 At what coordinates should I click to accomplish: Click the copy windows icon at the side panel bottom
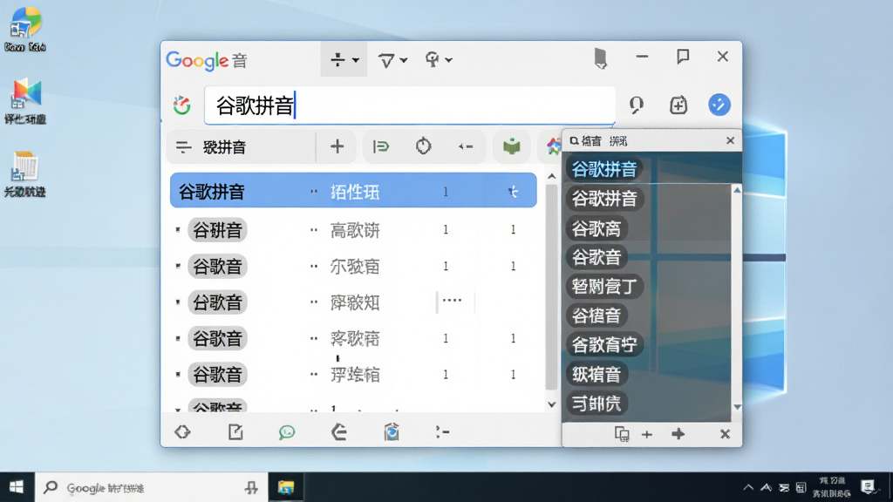(621, 434)
